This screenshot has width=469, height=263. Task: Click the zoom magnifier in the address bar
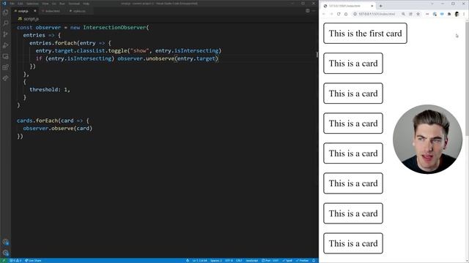(x=404, y=14)
